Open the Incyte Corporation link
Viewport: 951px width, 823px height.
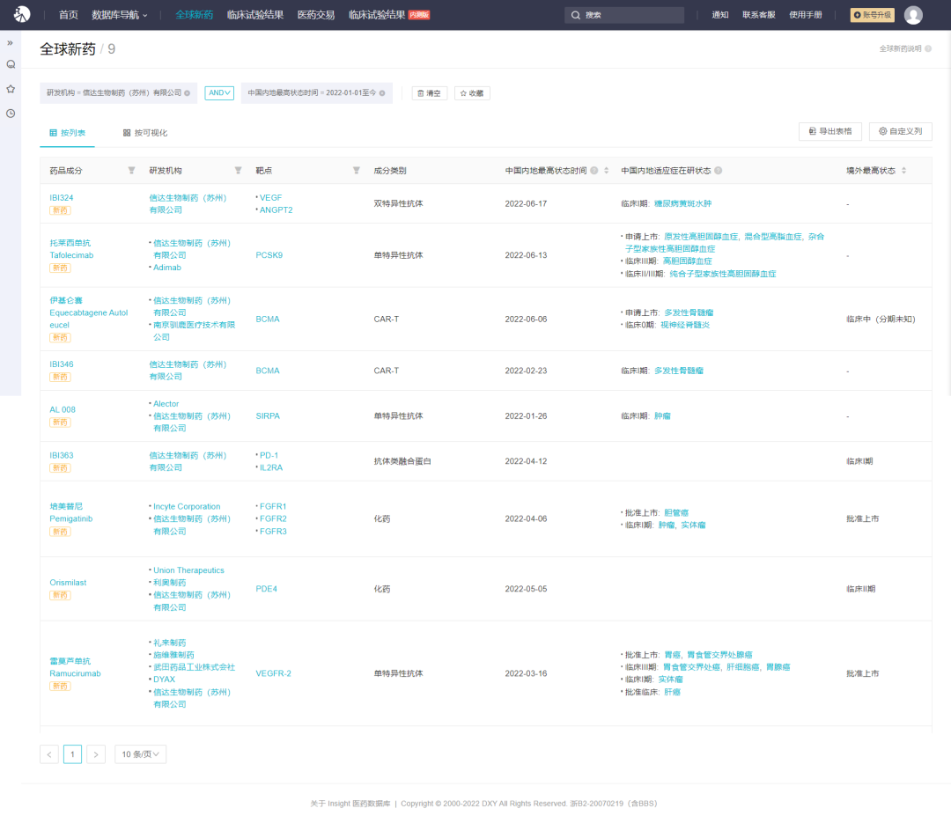(x=187, y=506)
